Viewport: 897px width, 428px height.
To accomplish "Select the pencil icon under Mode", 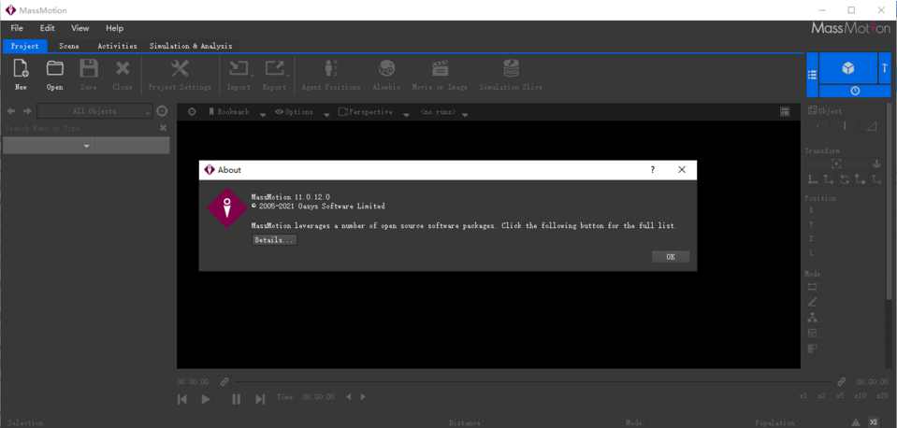I will click(x=812, y=302).
